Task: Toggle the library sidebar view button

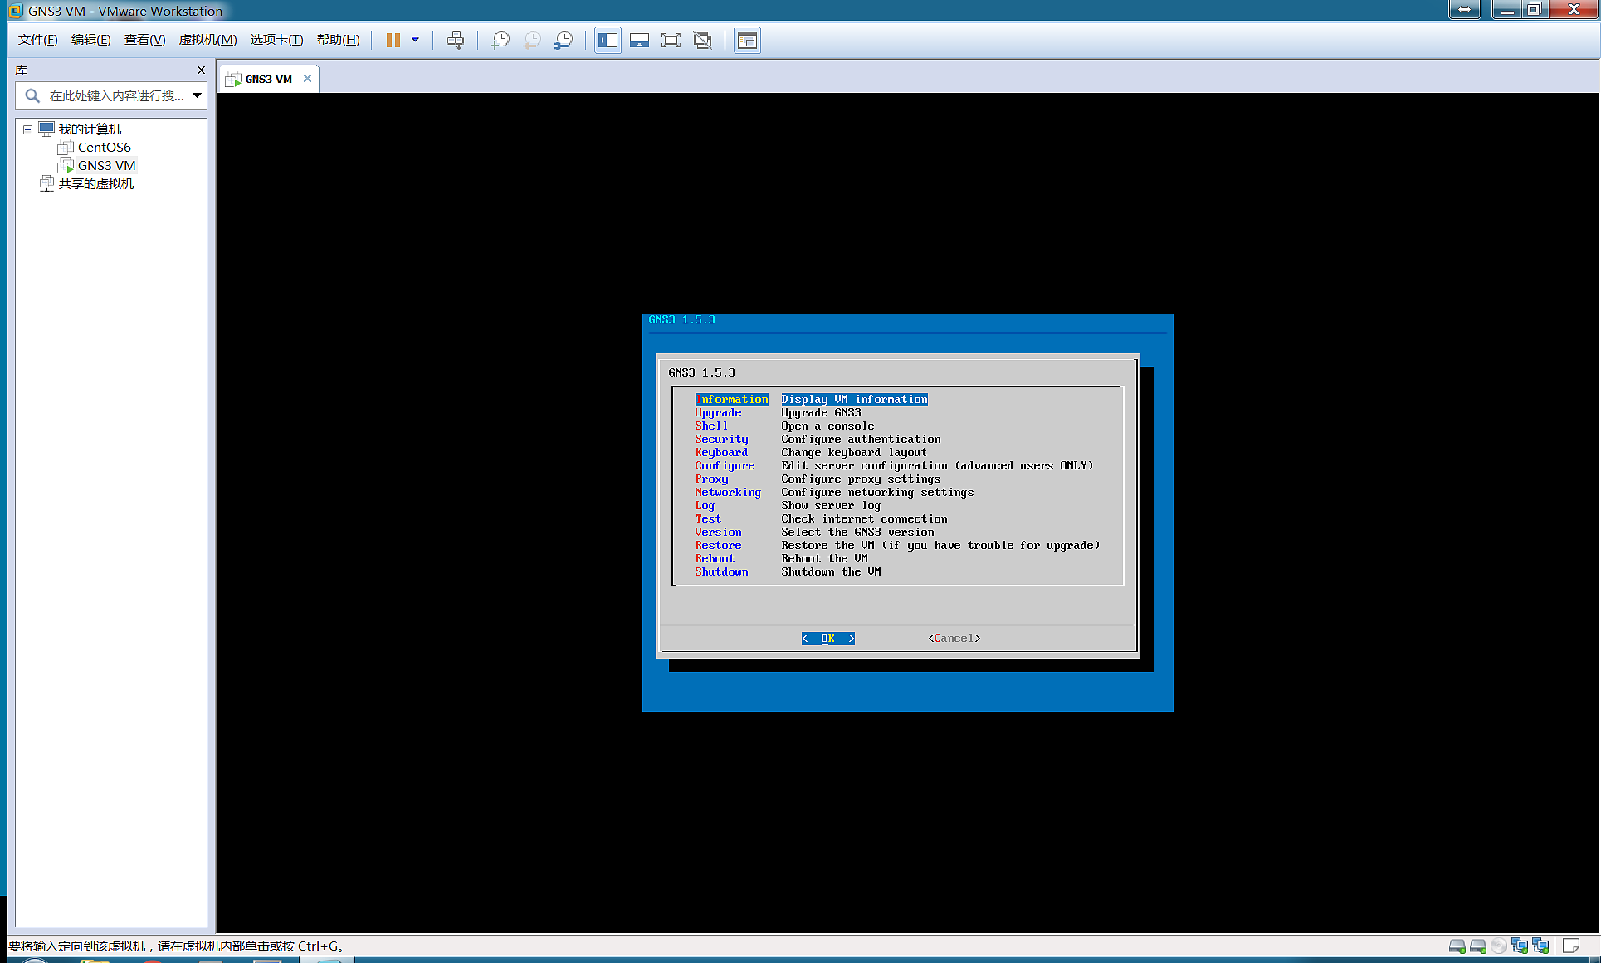Action: (x=608, y=40)
